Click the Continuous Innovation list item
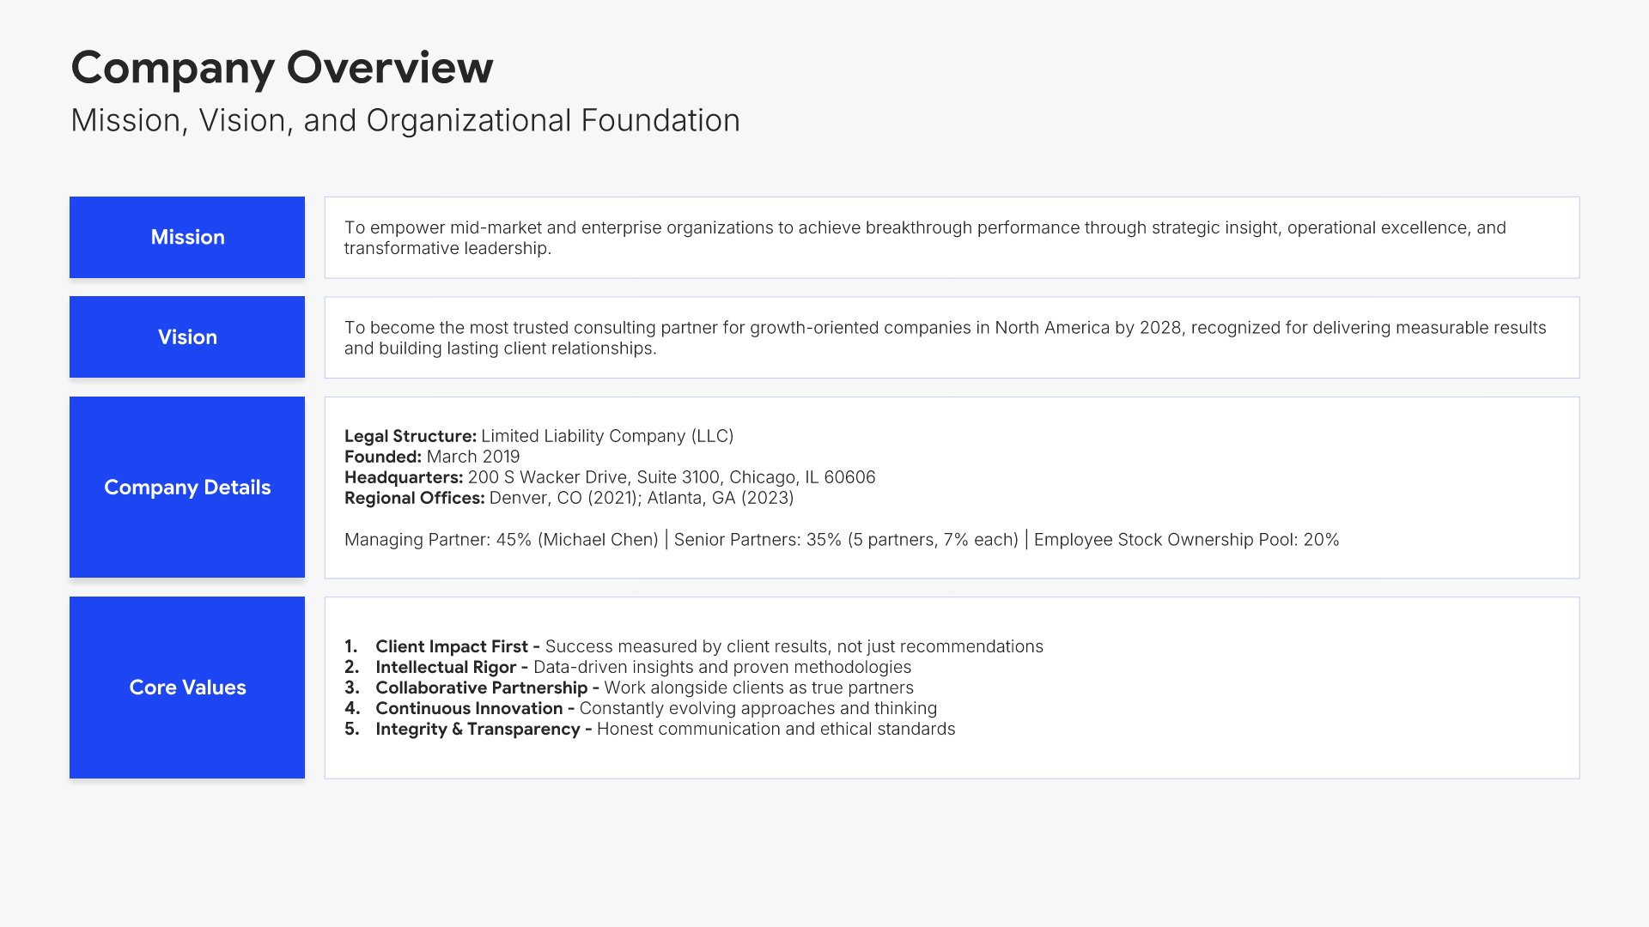The height and width of the screenshot is (927, 1649). pyautogui.click(x=655, y=708)
